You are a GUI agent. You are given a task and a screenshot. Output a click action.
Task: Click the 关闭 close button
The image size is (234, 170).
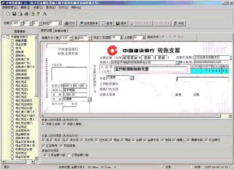[179, 23]
